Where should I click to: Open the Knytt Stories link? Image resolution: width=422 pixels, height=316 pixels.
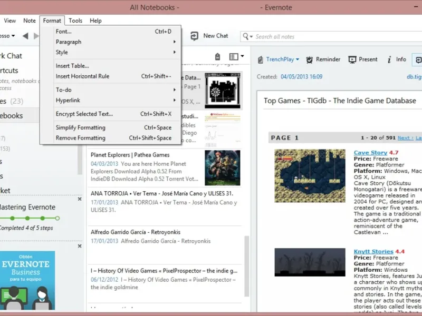(x=373, y=252)
